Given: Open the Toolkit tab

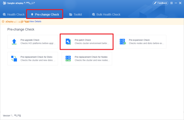Looking at the screenshot, I should click(76, 15).
